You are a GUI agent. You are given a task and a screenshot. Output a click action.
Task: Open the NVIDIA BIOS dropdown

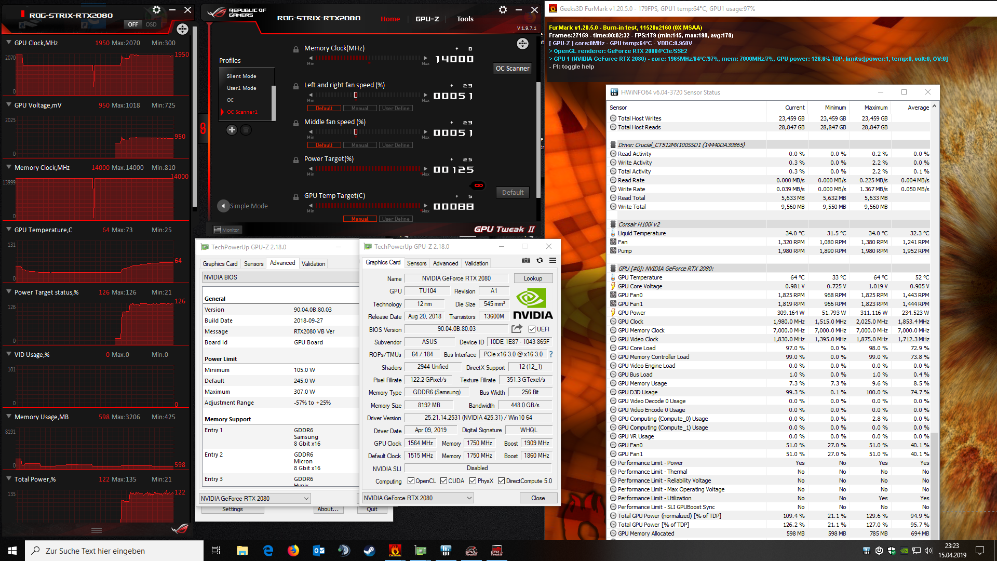[280, 277]
